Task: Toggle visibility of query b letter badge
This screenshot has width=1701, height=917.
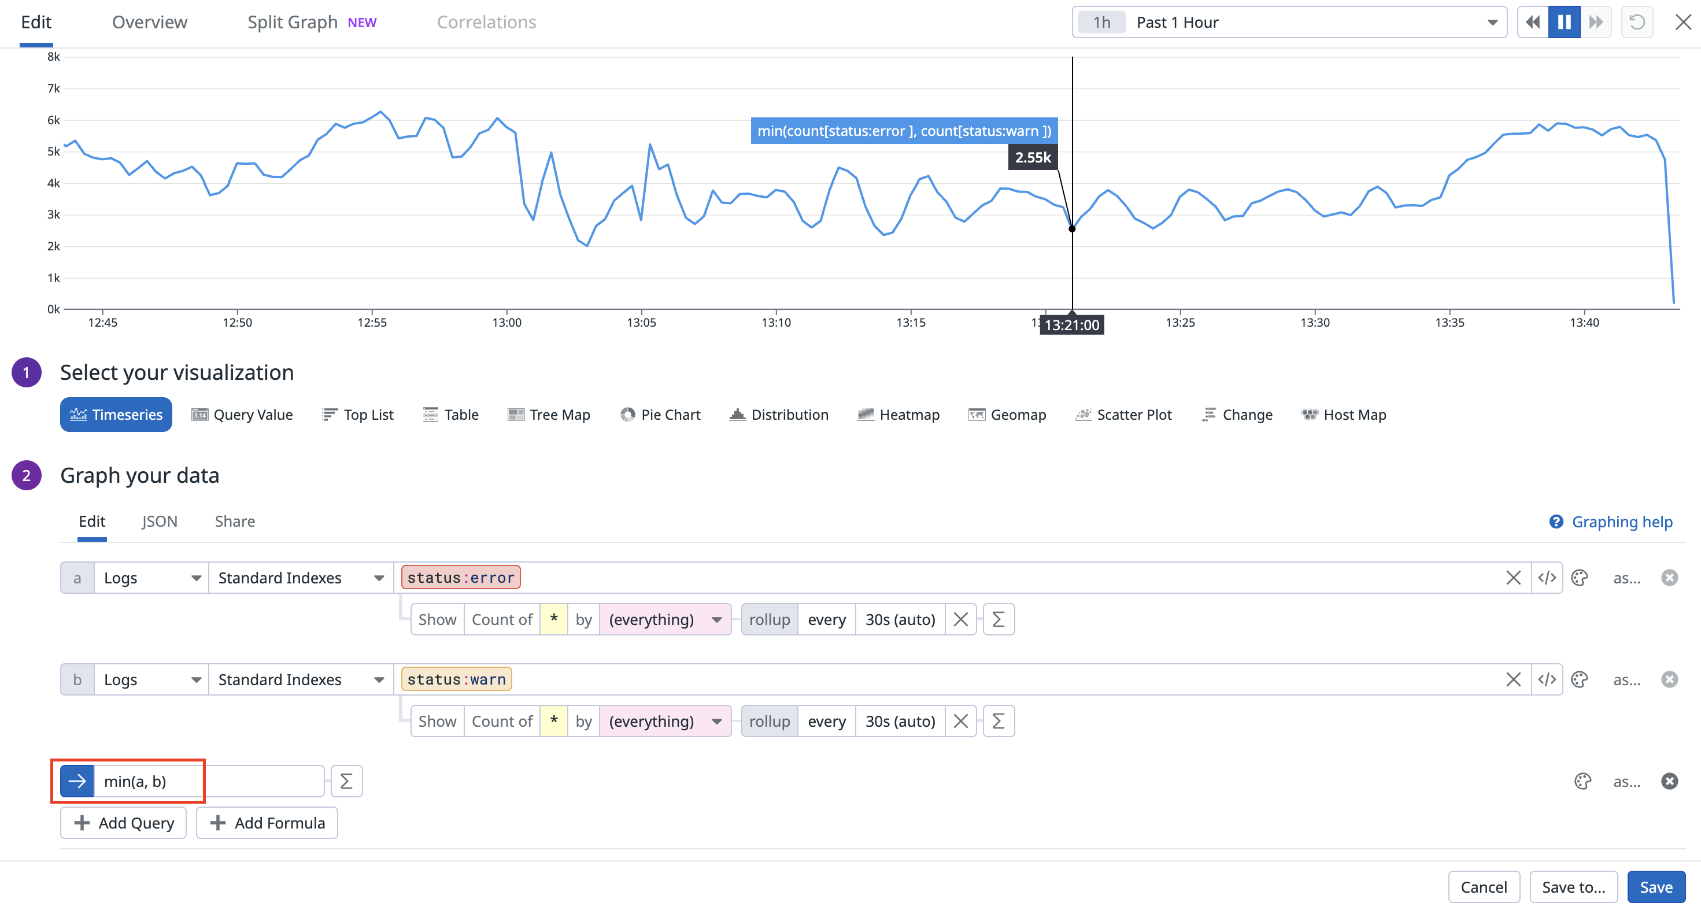Action: pyautogui.click(x=77, y=679)
